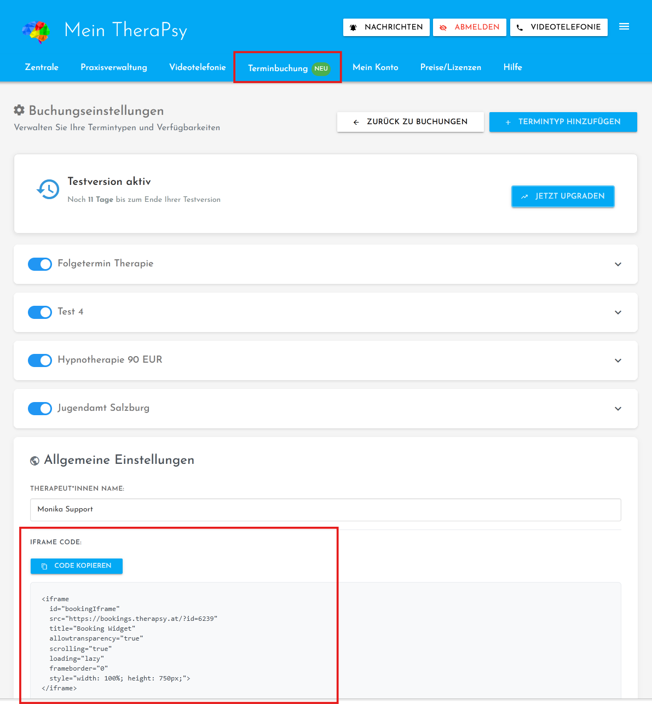Open Nachrichten notifications
Viewport: 652px width, 704px height.
pos(386,27)
